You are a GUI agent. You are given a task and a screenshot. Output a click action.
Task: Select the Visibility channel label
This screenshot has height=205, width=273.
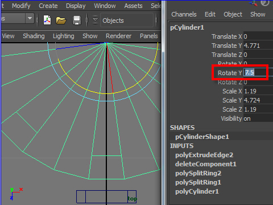click(x=231, y=118)
